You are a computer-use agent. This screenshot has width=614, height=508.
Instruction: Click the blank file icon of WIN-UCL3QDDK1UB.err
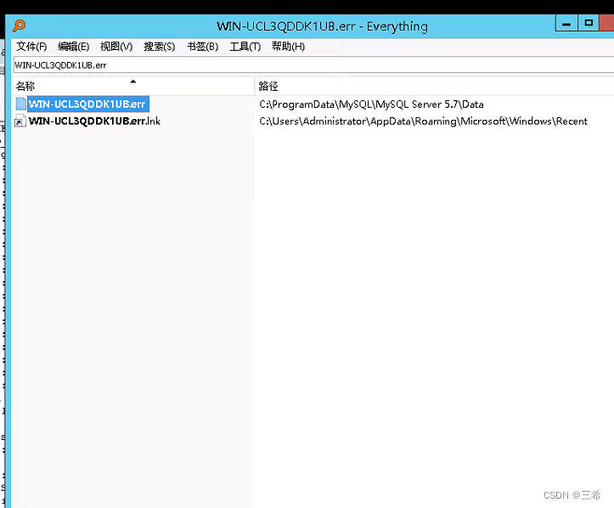tap(20, 104)
